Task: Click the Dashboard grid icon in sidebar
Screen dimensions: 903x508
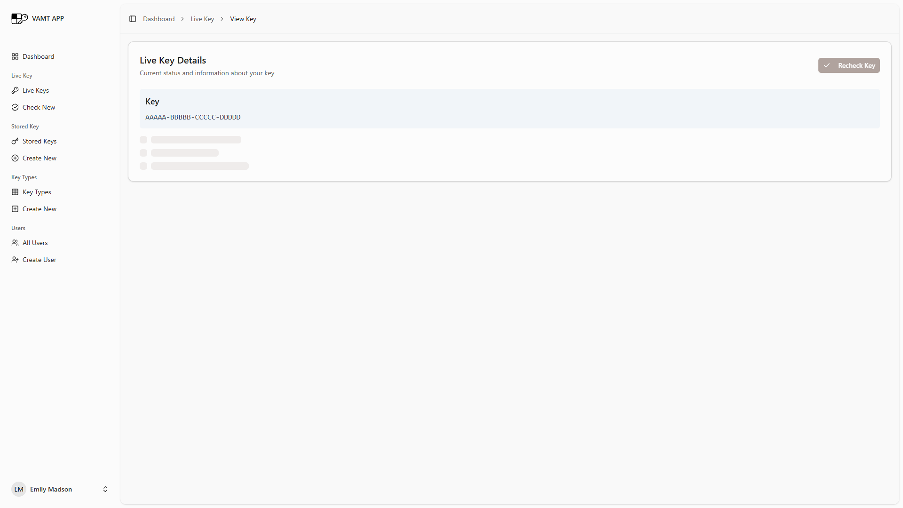Action: [15, 56]
